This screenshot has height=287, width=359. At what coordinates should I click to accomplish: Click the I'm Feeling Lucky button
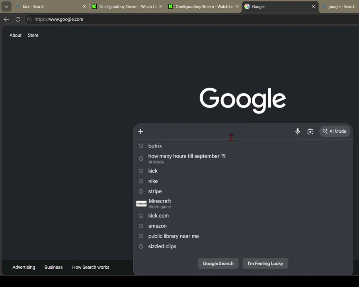pyautogui.click(x=265, y=263)
